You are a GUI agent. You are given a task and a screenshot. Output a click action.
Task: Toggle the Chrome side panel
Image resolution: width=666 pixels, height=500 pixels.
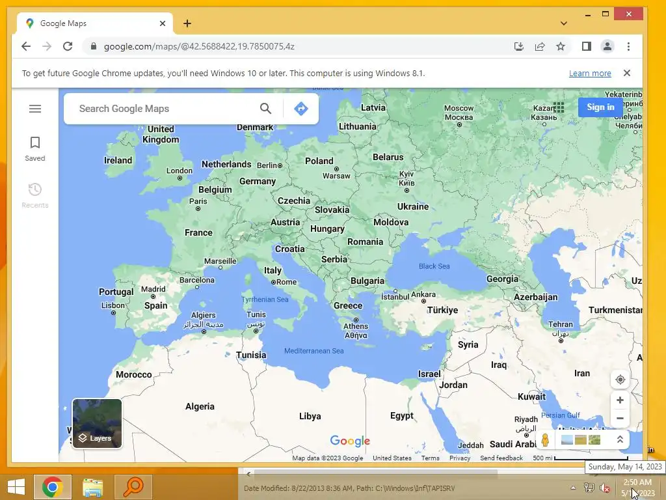pos(587,46)
